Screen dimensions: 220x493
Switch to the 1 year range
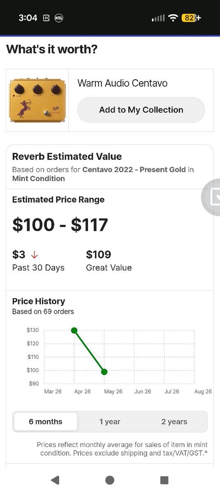click(110, 422)
